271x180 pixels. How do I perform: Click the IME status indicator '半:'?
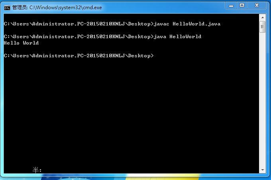tap(37, 170)
